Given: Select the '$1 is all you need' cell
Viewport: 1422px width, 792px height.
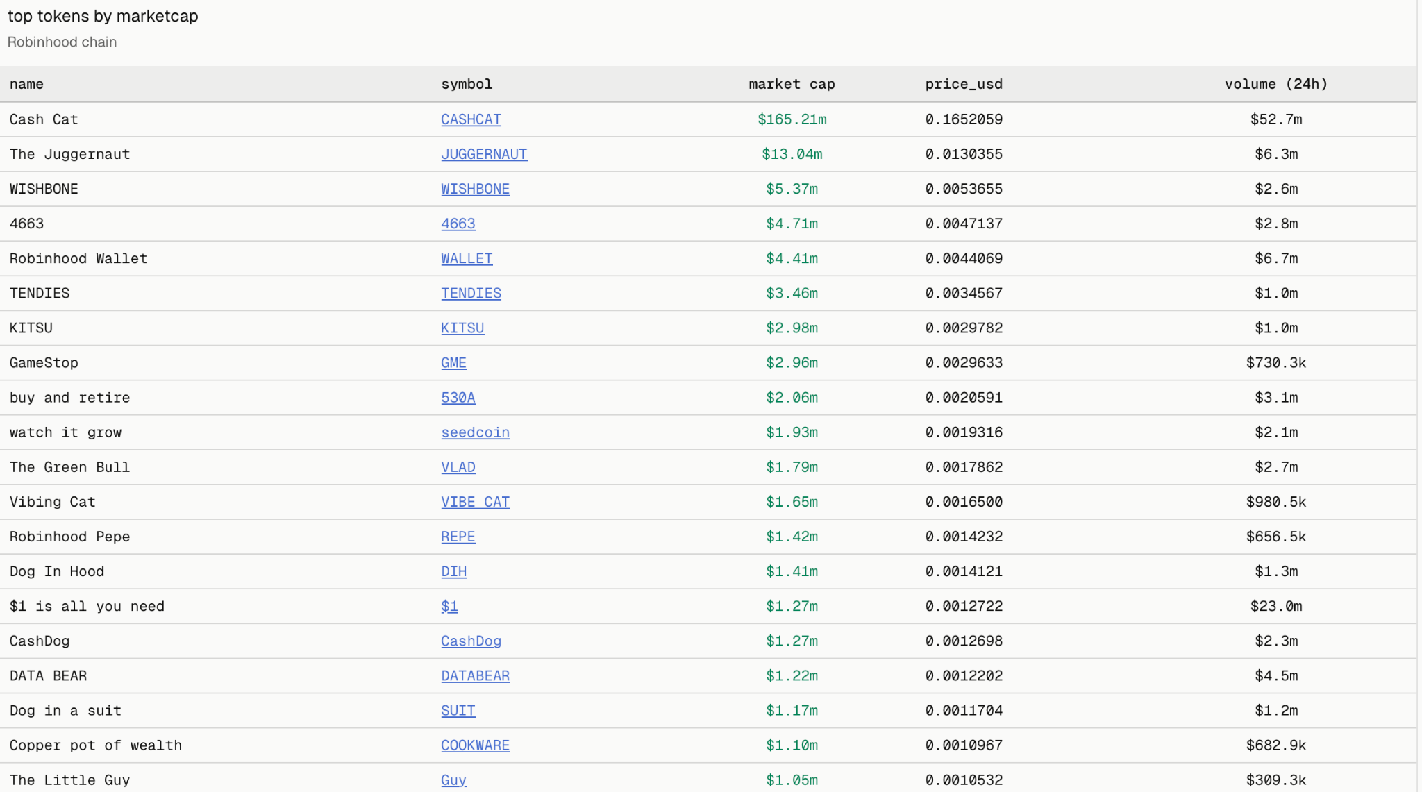Looking at the screenshot, I should coord(87,606).
